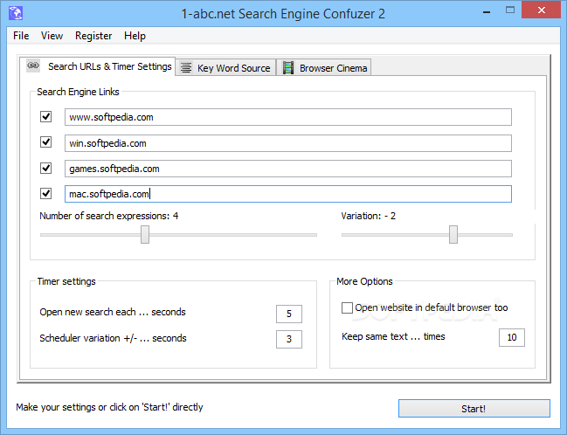Click the film strip icon for Browser Cinema
The height and width of the screenshot is (435, 567).
pyautogui.click(x=288, y=67)
